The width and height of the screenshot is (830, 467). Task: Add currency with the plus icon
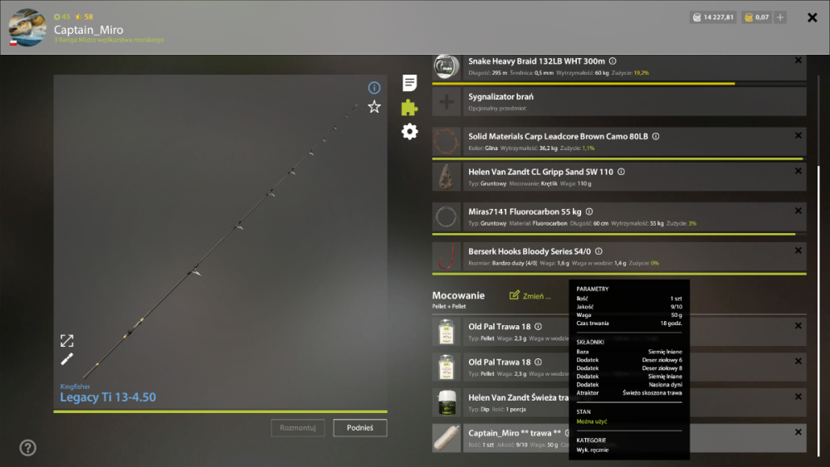click(779, 17)
